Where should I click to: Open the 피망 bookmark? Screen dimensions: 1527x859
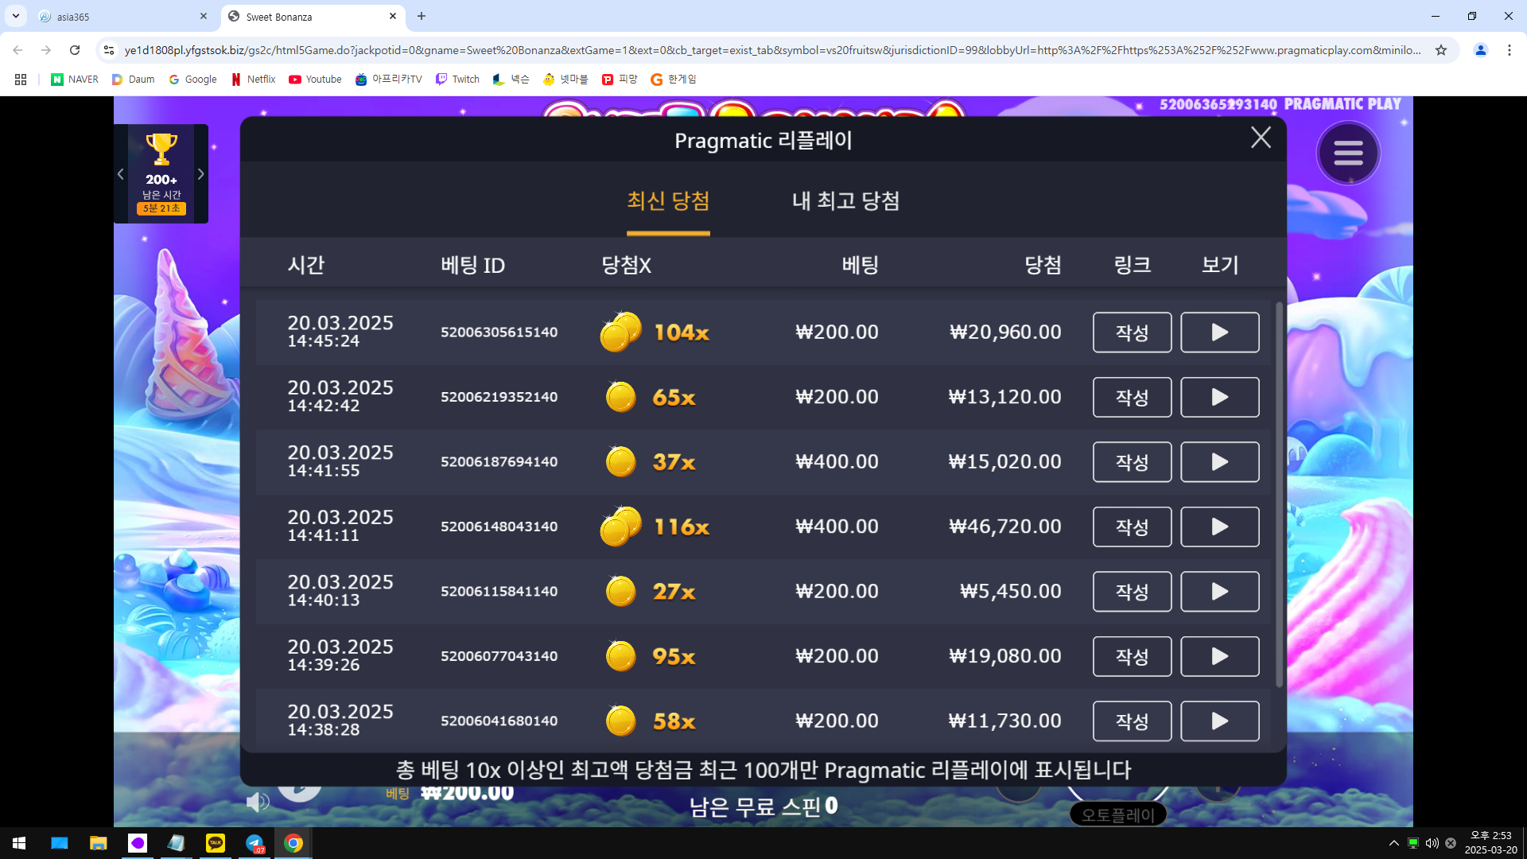620,80
